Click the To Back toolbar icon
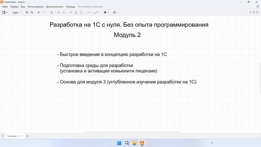The image size is (261, 147). [64, 12]
